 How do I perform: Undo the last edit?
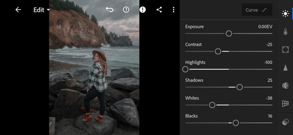[110, 10]
